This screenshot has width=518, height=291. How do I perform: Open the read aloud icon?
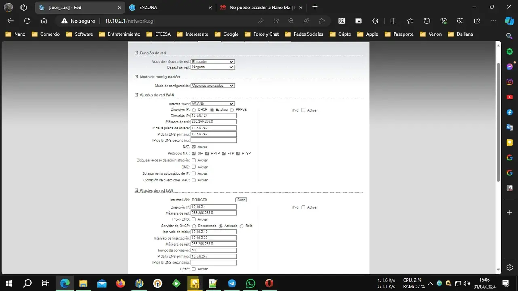point(307,21)
